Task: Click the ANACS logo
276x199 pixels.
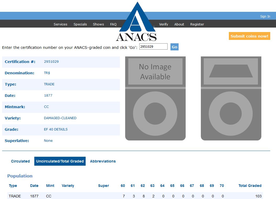Action: click(x=136, y=22)
